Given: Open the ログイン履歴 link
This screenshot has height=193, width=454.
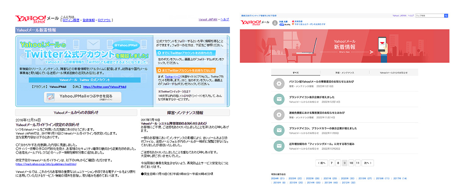Looking at the screenshot, I should pyautogui.click(x=71, y=20).
